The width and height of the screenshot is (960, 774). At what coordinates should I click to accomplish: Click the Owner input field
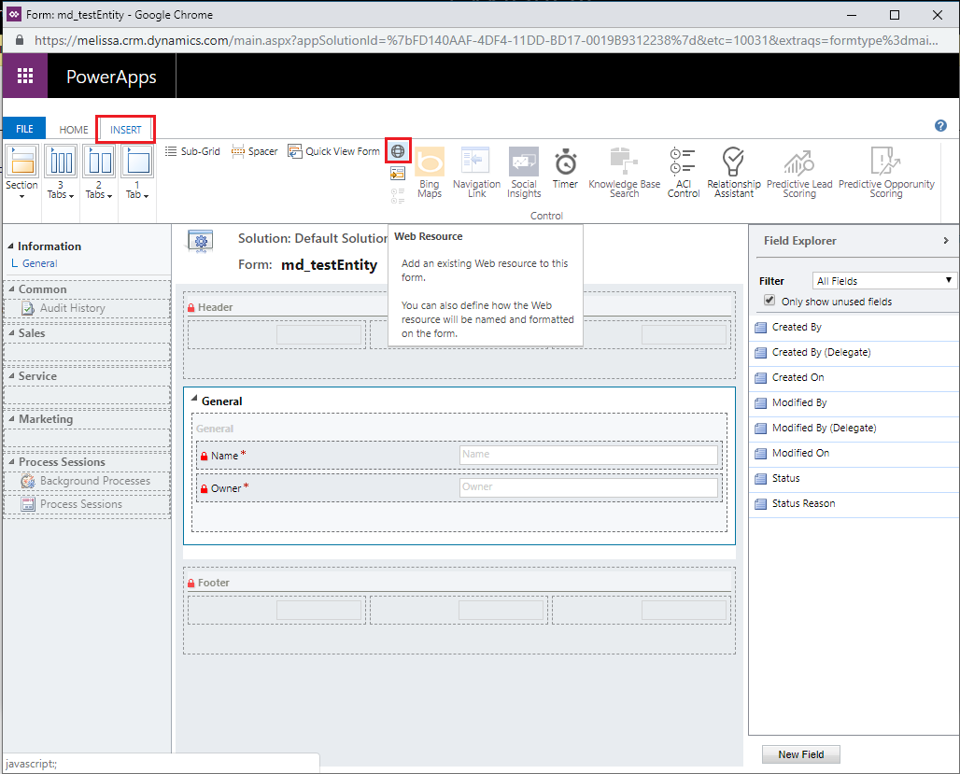click(588, 487)
